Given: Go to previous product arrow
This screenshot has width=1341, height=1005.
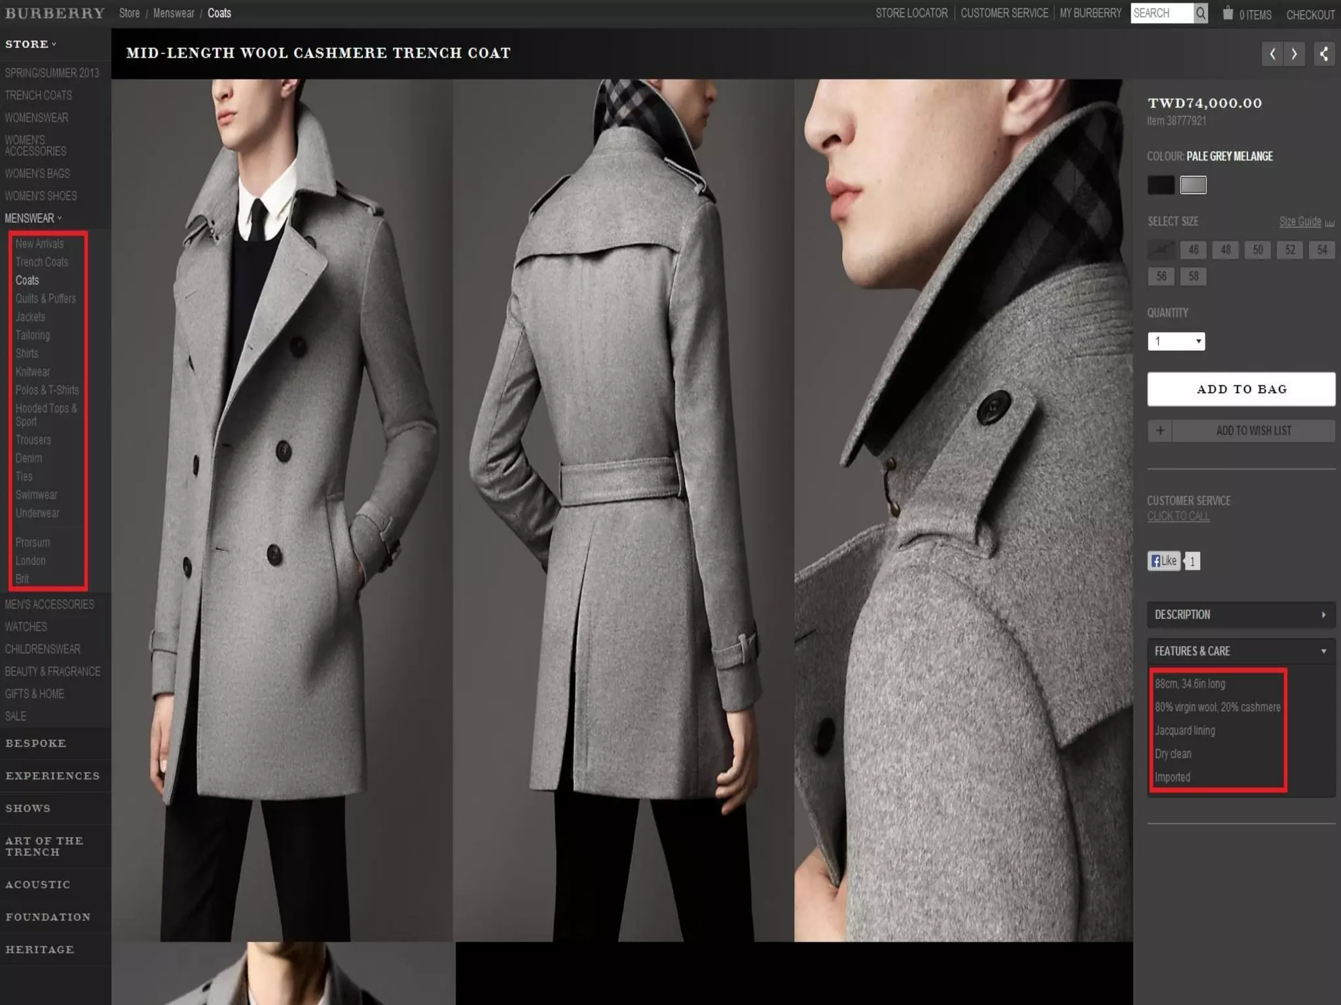Looking at the screenshot, I should tap(1272, 54).
